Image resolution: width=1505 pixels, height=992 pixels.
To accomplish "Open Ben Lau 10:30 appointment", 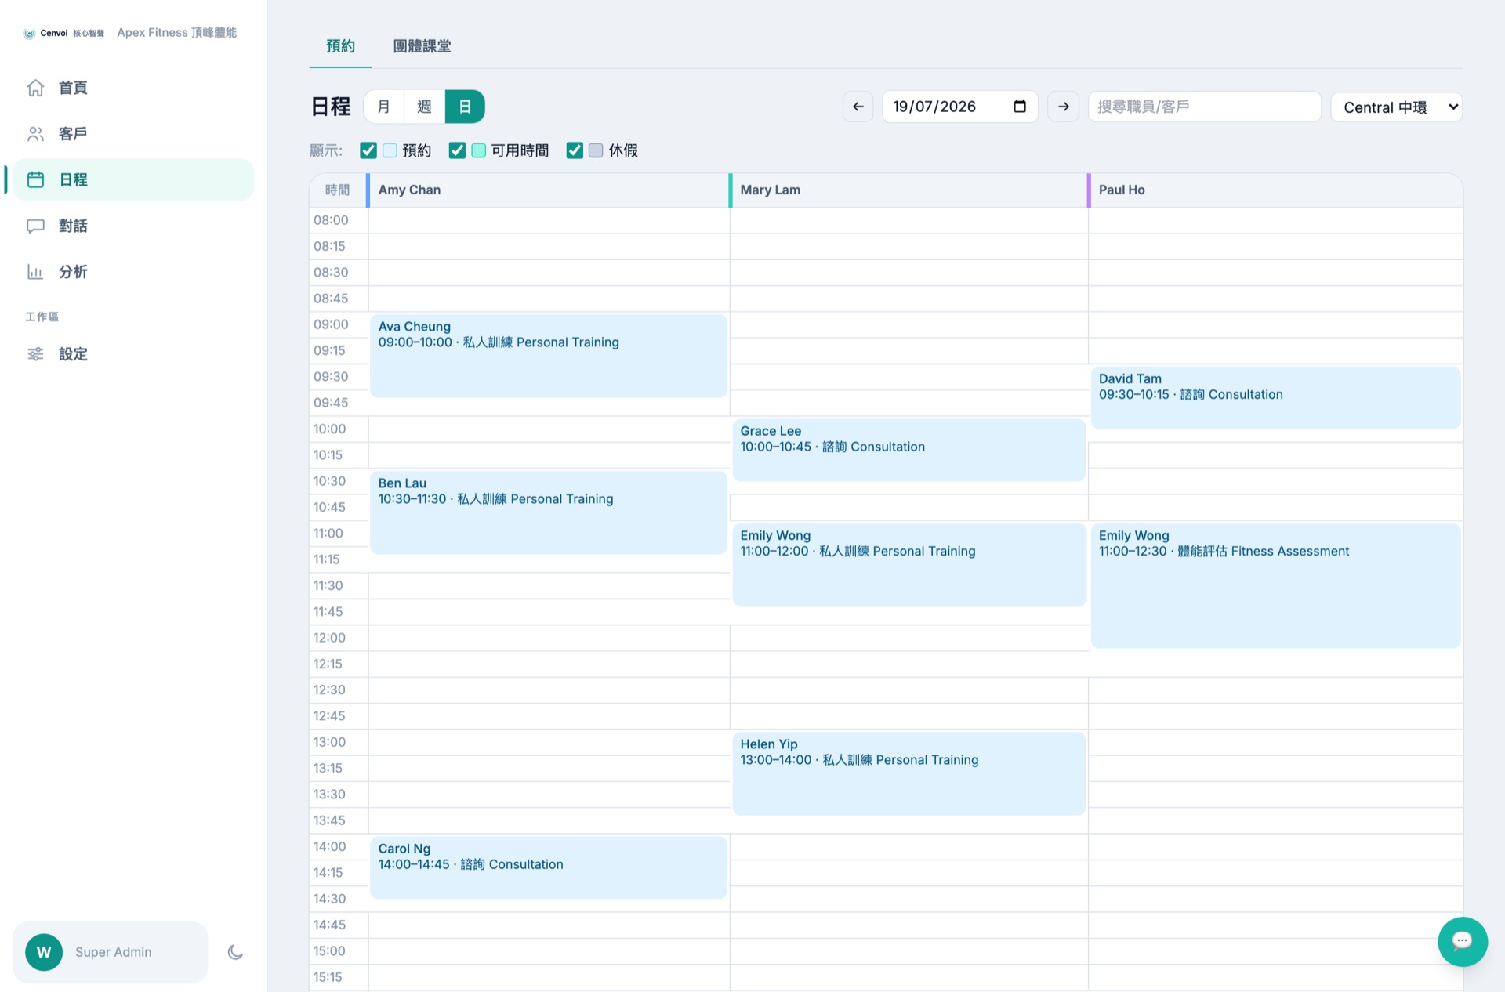I will pyautogui.click(x=549, y=512).
